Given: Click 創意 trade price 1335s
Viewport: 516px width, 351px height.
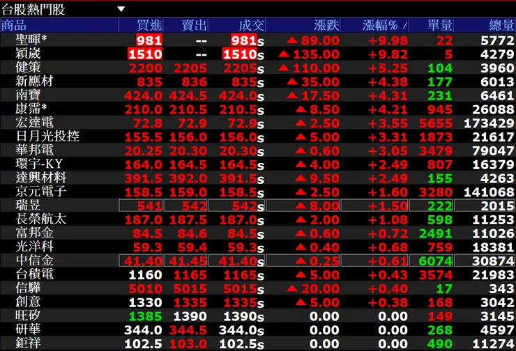Looking at the screenshot, I should point(243,303).
